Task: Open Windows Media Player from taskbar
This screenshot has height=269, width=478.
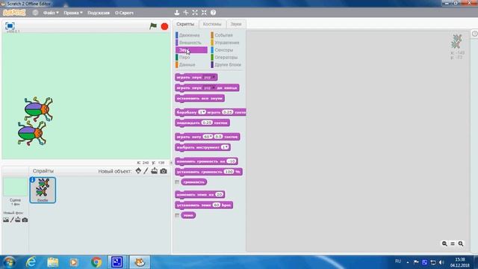Action: click(x=74, y=262)
